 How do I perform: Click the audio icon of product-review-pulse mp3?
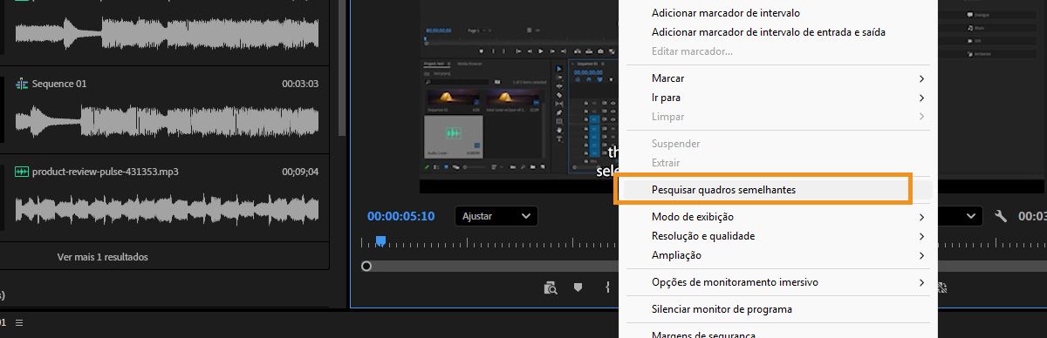(x=22, y=172)
